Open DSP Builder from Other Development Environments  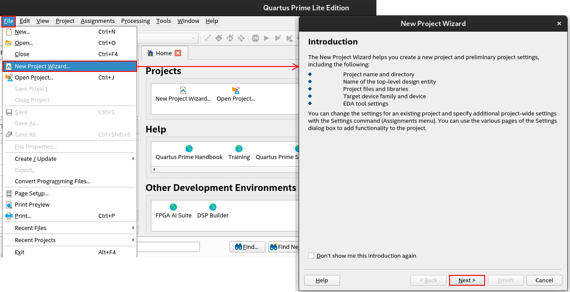click(212, 208)
